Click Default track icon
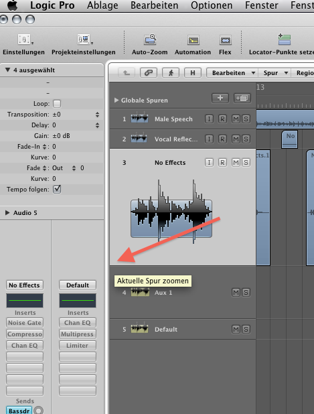This screenshot has width=314, height=414. [139, 328]
